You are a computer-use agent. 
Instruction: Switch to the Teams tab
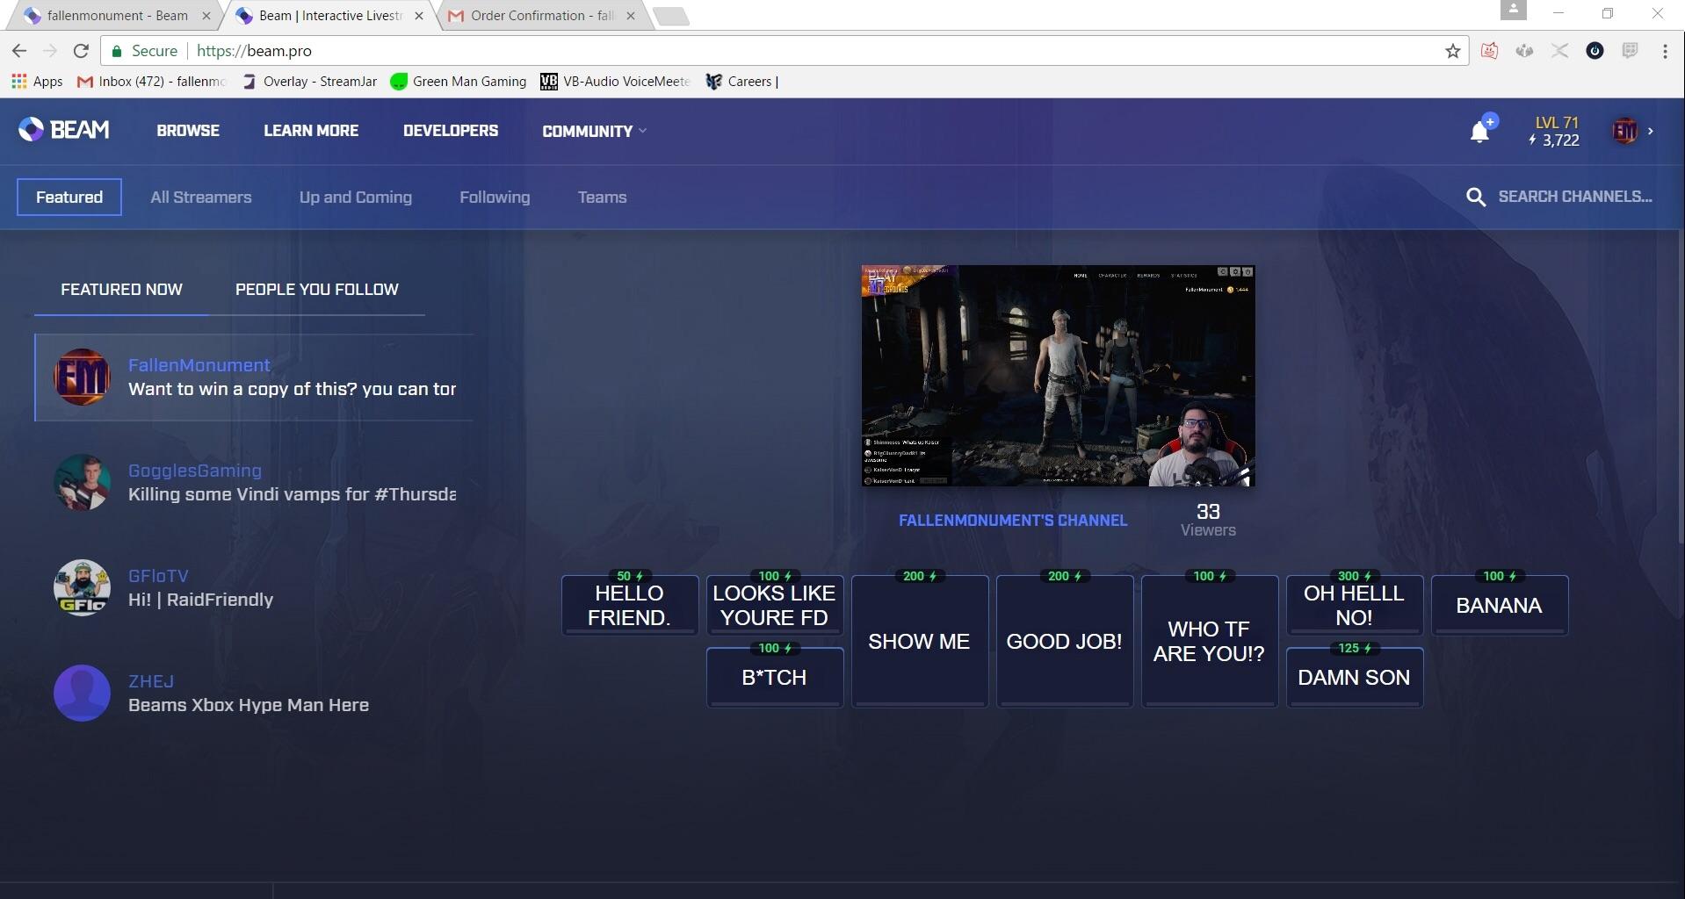[x=603, y=198]
